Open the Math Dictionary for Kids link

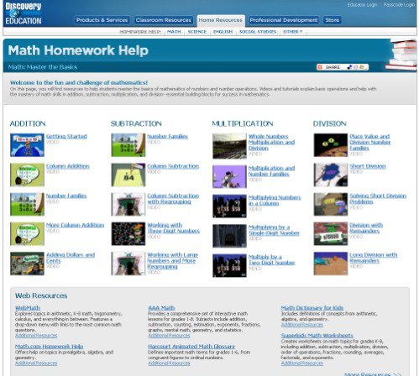coord(312,308)
